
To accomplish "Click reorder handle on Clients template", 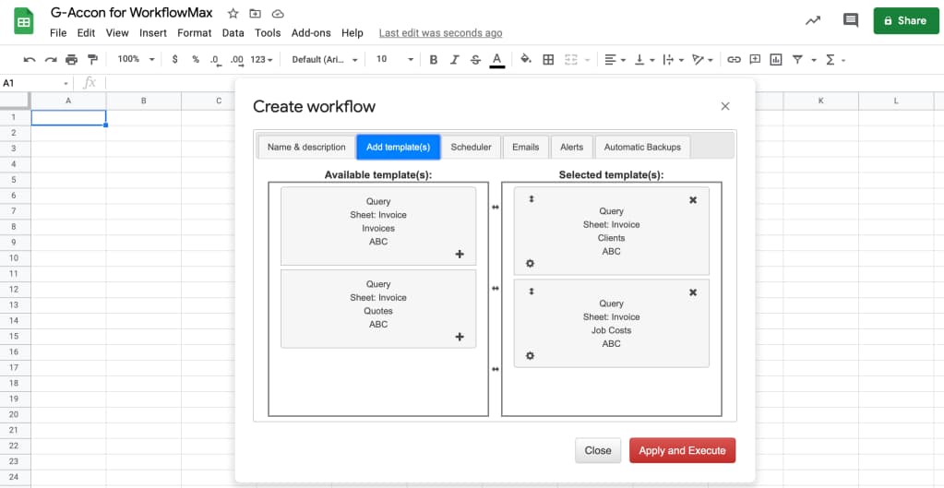I will click(531, 198).
